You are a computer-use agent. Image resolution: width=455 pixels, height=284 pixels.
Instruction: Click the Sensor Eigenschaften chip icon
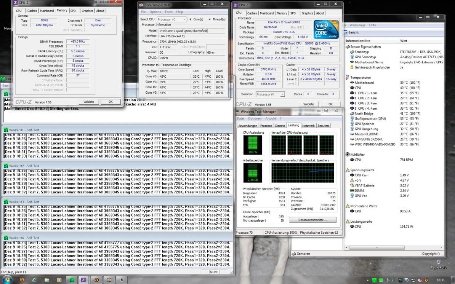tap(348, 47)
